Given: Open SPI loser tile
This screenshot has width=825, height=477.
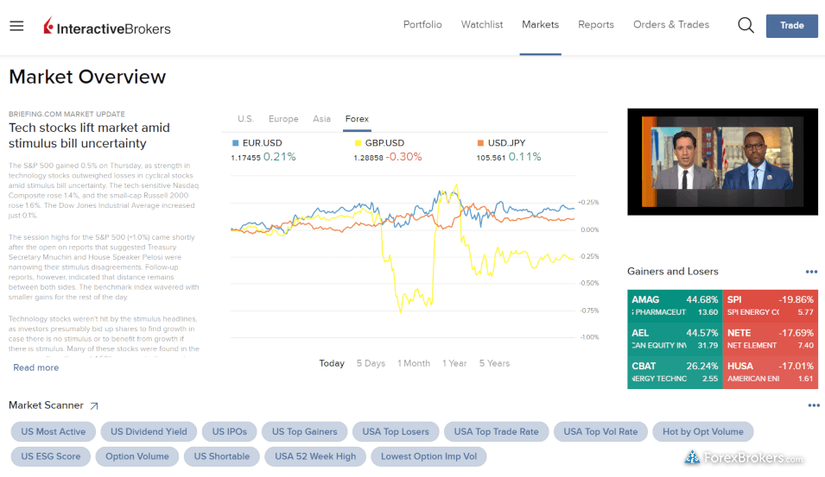Looking at the screenshot, I should tap(771, 305).
